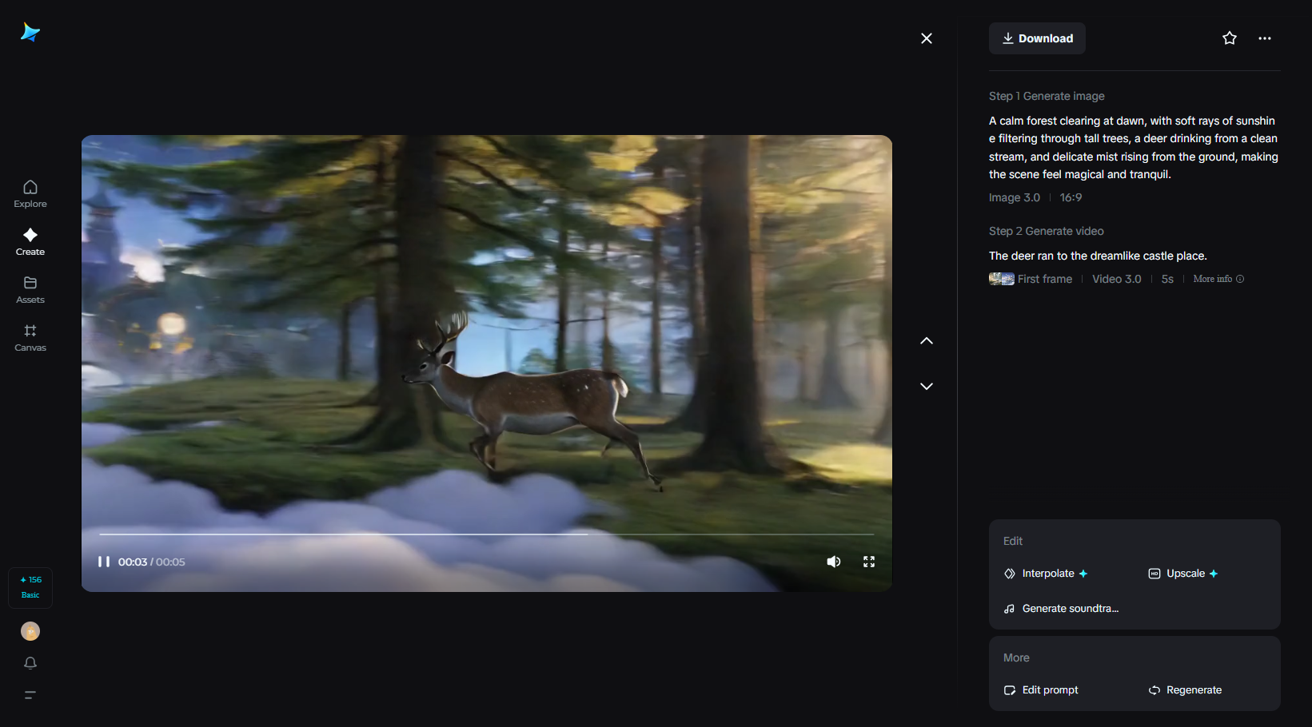The image size is (1312, 727).
Task: Open More info details
Action: (1218, 279)
